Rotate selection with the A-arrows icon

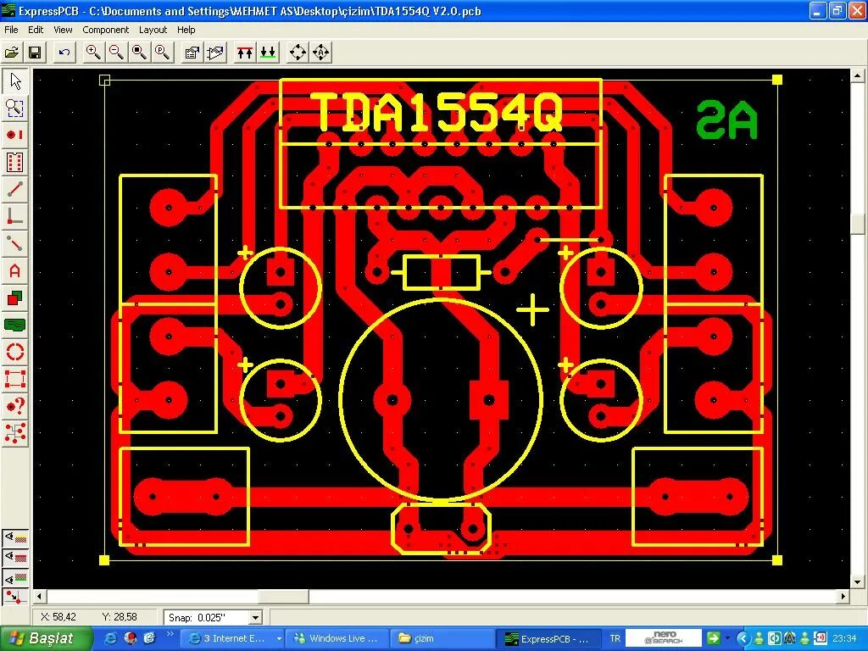[x=321, y=53]
